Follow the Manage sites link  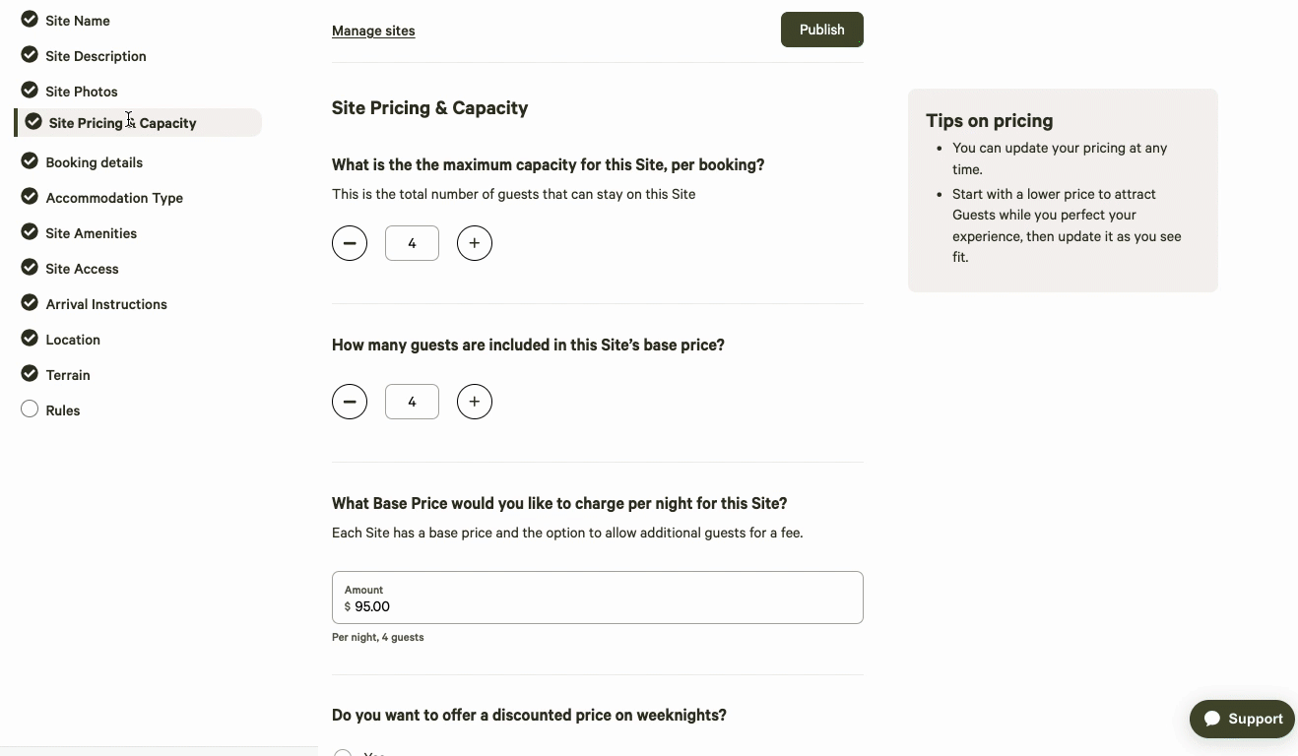click(373, 31)
